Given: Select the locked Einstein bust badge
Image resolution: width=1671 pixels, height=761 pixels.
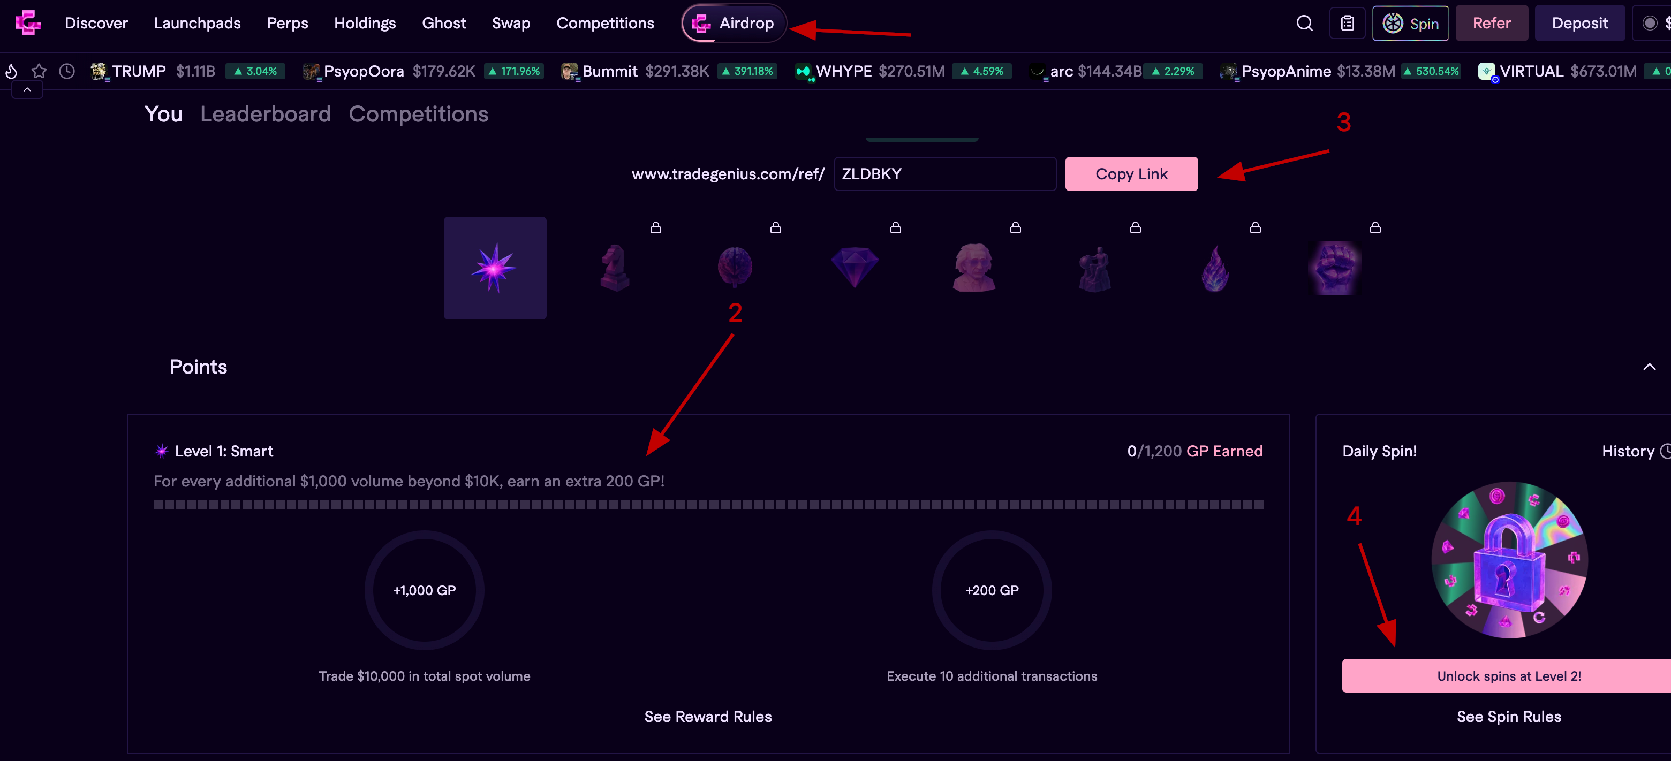Looking at the screenshot, I should tap(974, 267).
